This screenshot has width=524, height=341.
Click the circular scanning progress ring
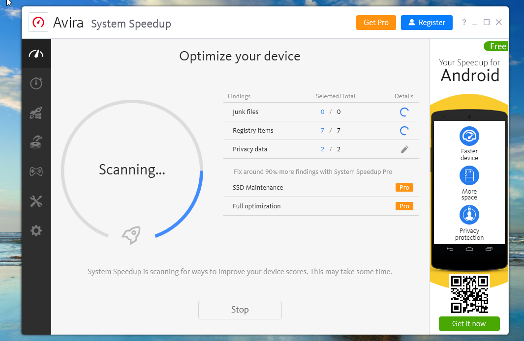[x=132, y=170]
